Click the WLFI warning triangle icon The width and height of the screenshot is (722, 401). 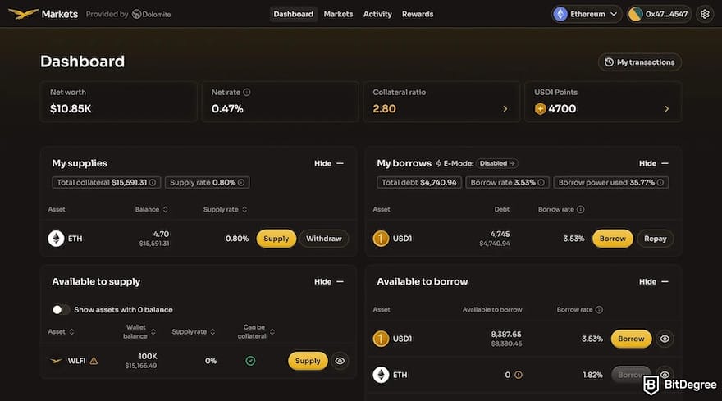(94, 361)
